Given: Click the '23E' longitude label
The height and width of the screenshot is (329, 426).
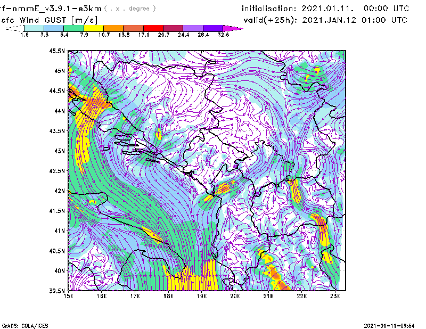Looking at the screenshot, I should pyautogui.click(x=335, y=296).
